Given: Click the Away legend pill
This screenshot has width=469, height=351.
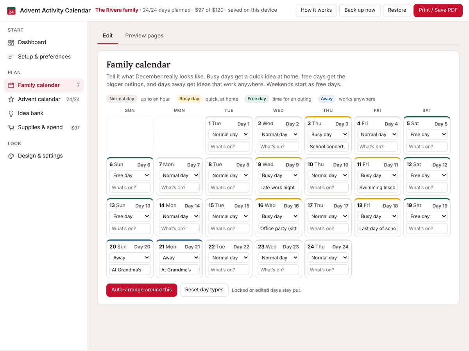Looking at the screenshot, I should [x=327, y=99].
